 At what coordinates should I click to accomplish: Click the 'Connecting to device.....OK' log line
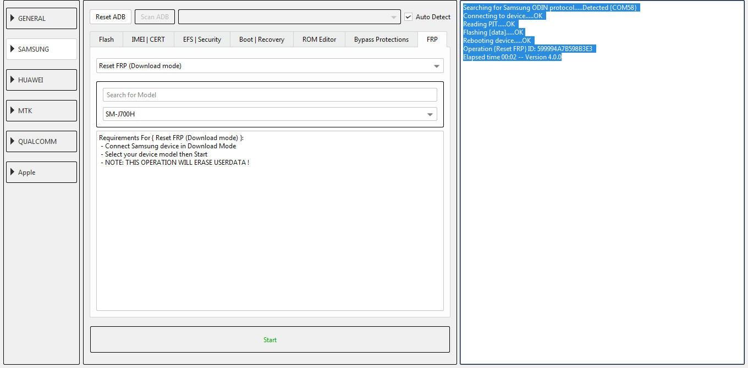pyautogui.click(x=503, y=16)
